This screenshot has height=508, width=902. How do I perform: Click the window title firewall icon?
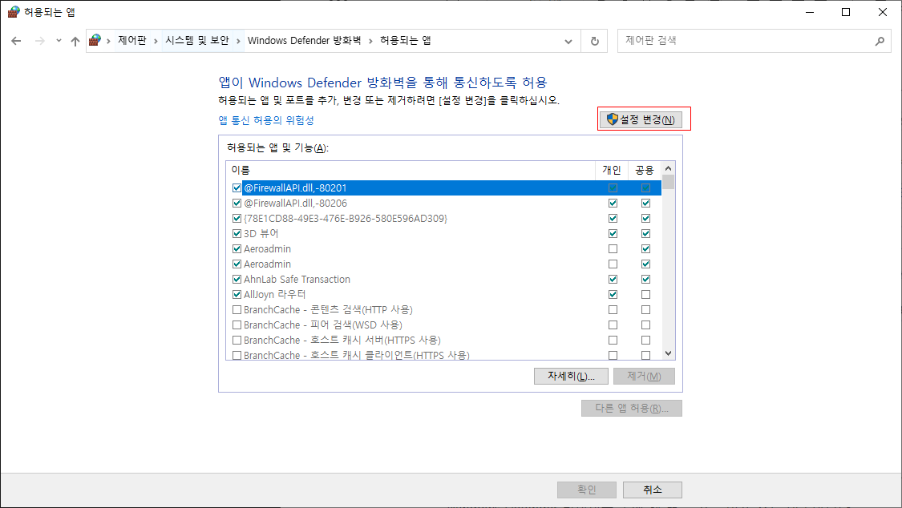(14, 12)
